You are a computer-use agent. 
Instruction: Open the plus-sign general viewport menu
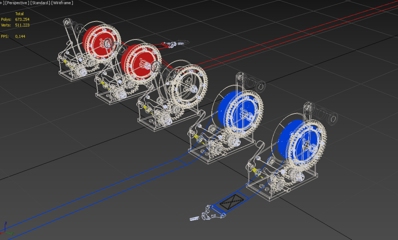pyautogui.click(x=2, y=3)
